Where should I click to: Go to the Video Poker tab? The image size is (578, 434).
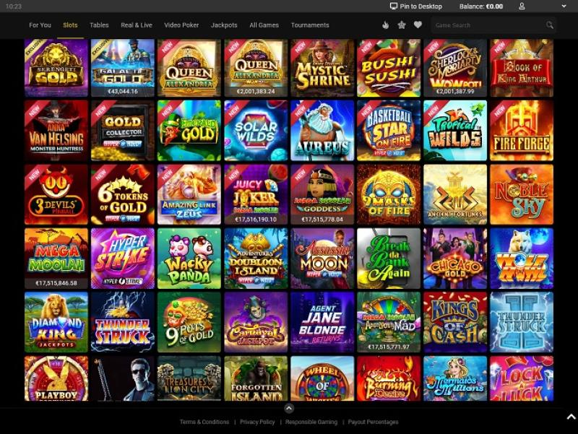click(x=181, y=25)
